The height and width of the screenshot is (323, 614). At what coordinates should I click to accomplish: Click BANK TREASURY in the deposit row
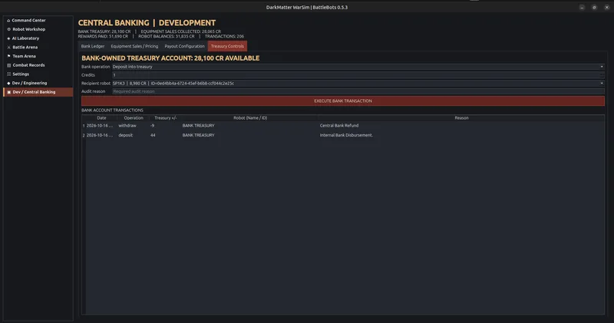click(x=198, y=135)
